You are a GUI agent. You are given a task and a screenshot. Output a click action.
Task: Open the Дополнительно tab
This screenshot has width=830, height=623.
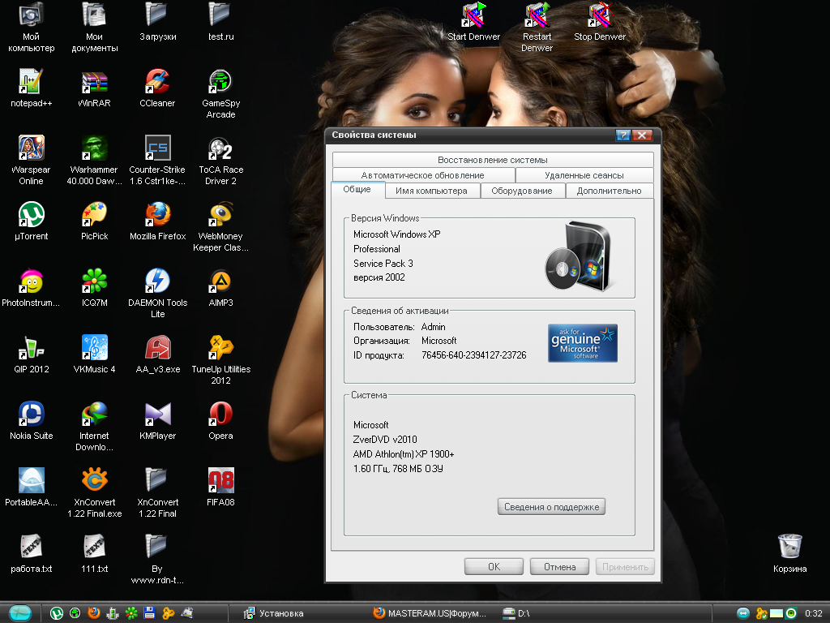(x=610, y=191)
